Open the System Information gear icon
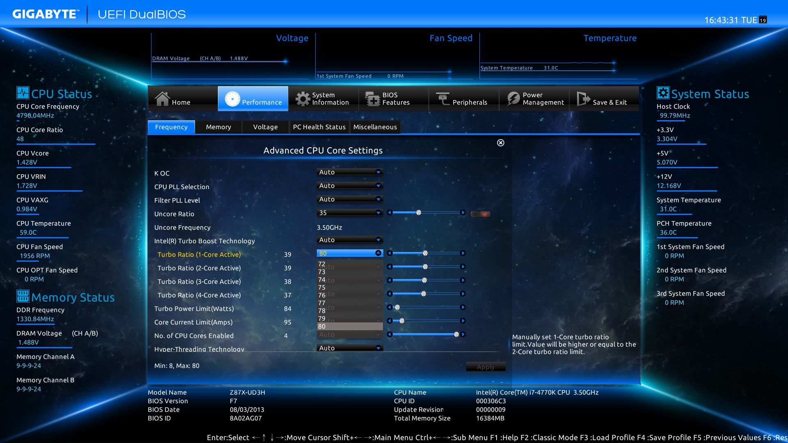The image size is (788, 443). point(303,99)
